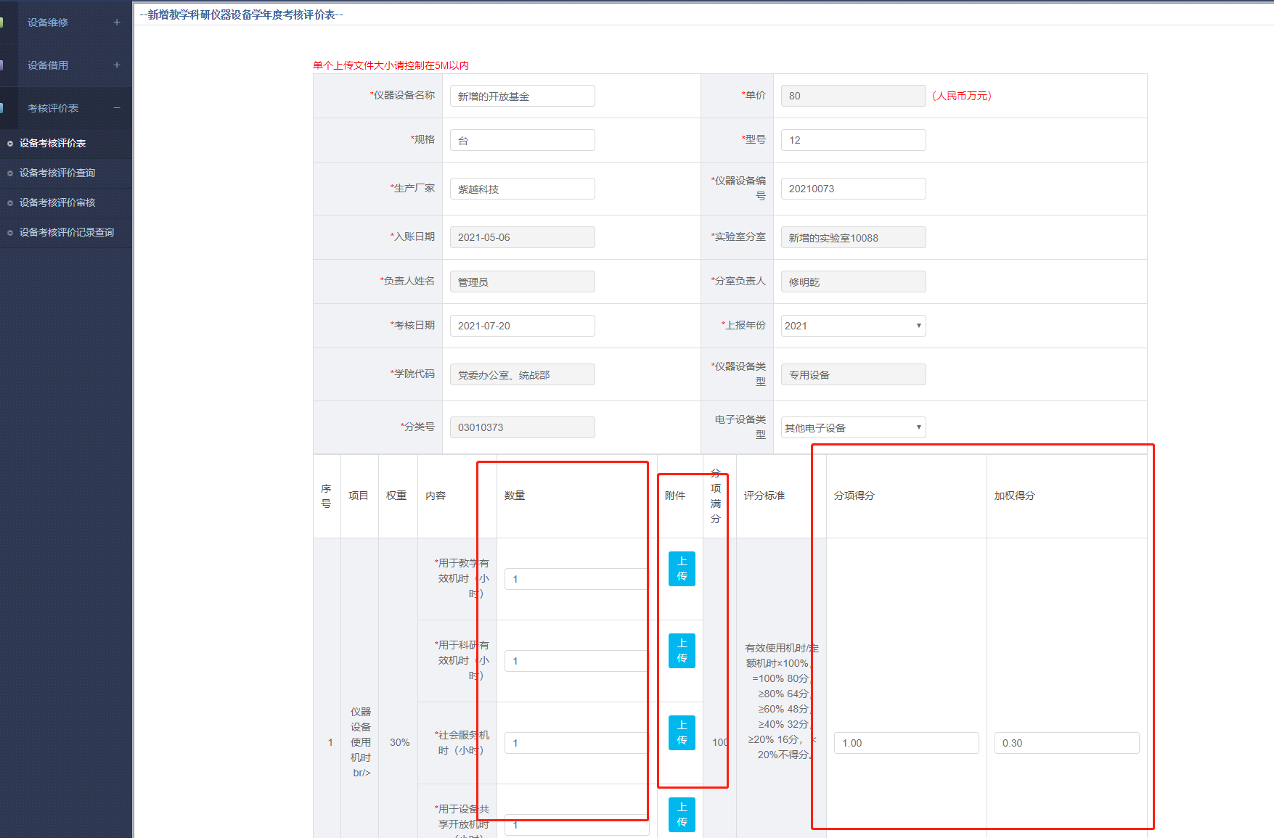The image size is (1274, 838).
Task: Click upload button for 用于设备共享开放机时
Action: (x=681, y=815)
